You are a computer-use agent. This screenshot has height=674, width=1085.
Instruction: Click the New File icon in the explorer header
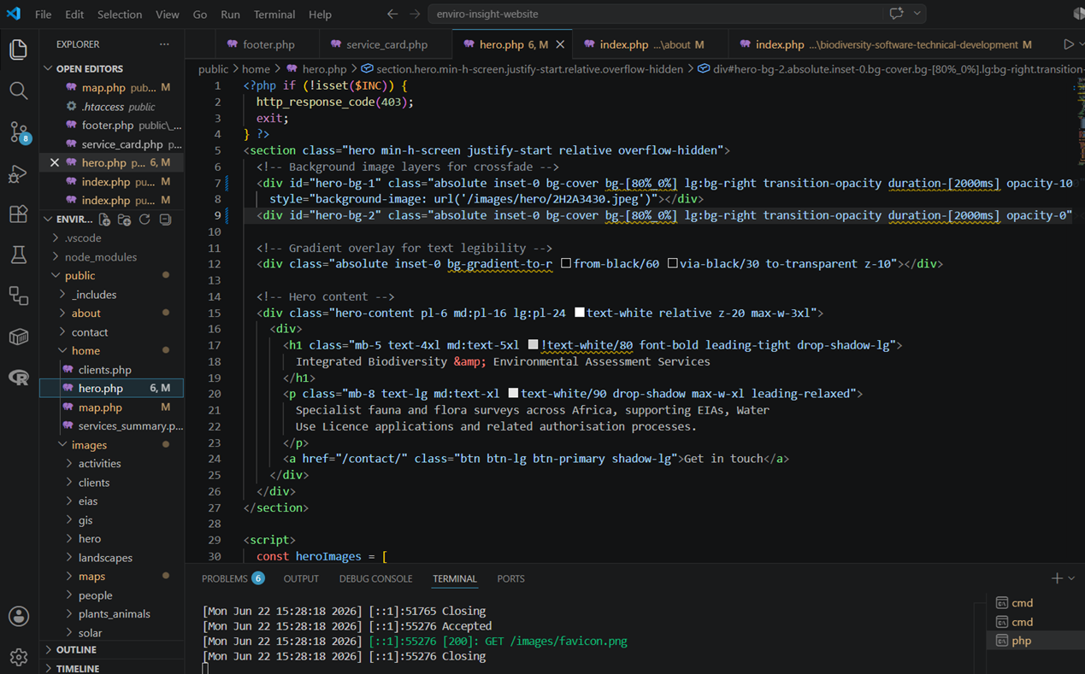[104, 220]
